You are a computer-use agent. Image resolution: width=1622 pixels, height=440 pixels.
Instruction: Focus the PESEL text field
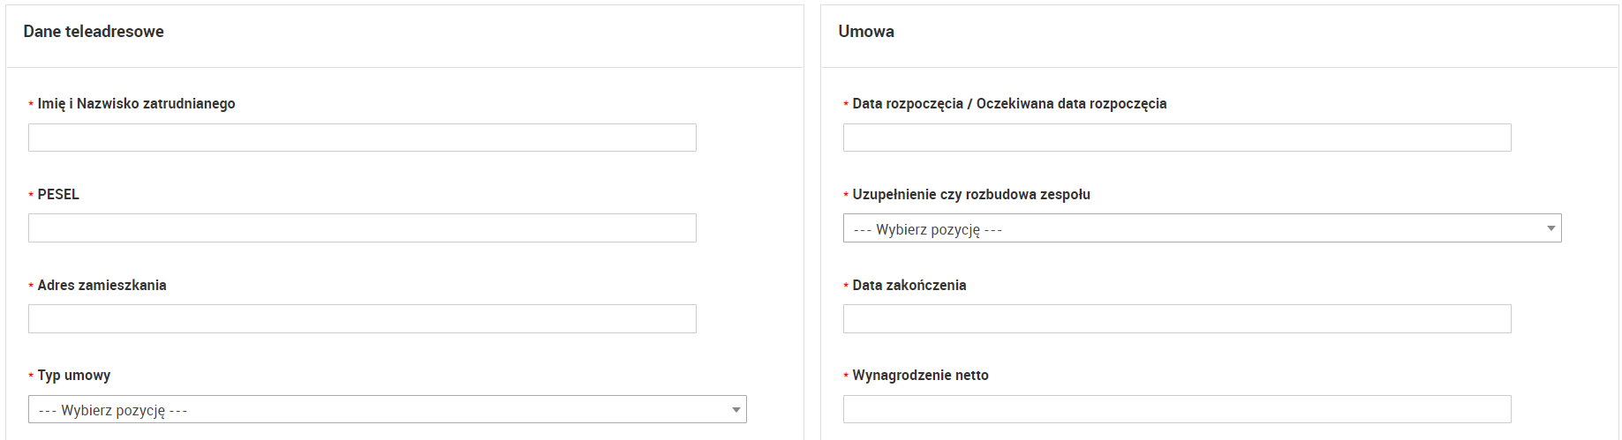[362, 228]
